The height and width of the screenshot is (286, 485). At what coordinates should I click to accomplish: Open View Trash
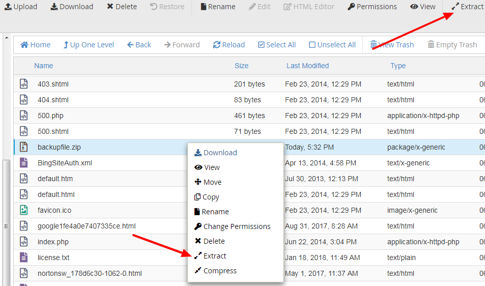click(x=391, y=45)
